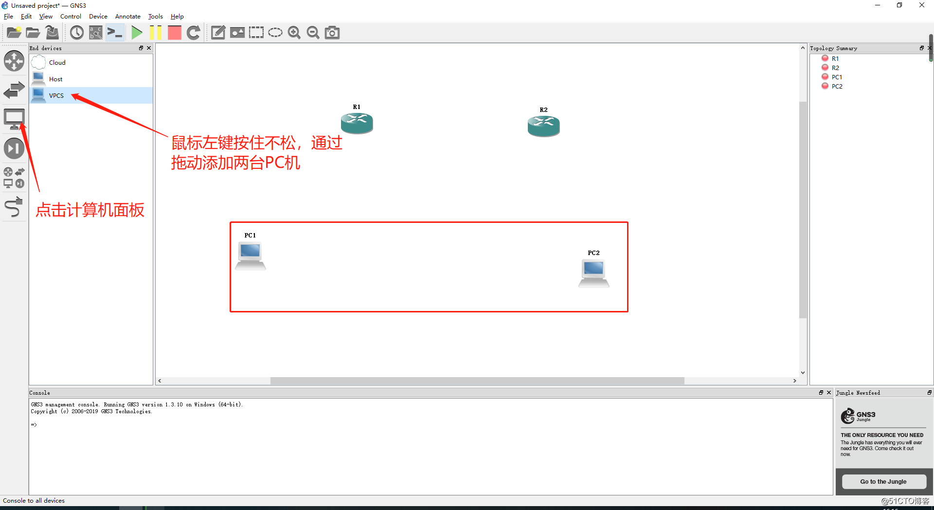934x510 pixels.
Task: Select the R2 router on canvas
Action: pos(543,126)
